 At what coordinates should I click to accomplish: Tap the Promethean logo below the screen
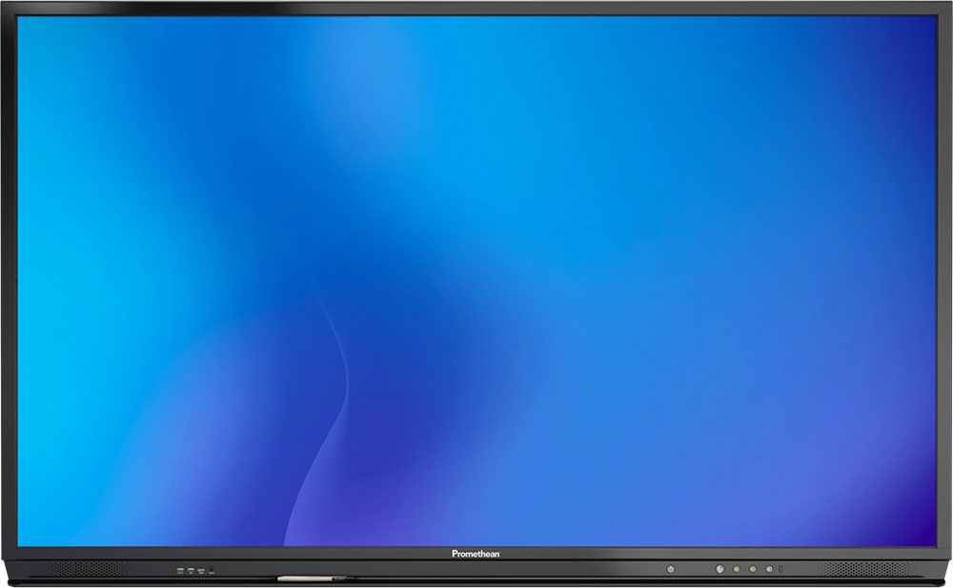[x=476, y=554]
